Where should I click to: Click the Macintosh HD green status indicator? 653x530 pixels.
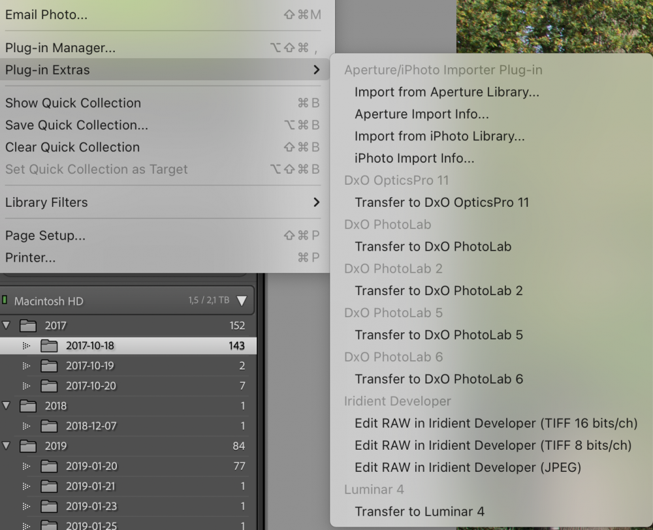[x=5, y=300]
